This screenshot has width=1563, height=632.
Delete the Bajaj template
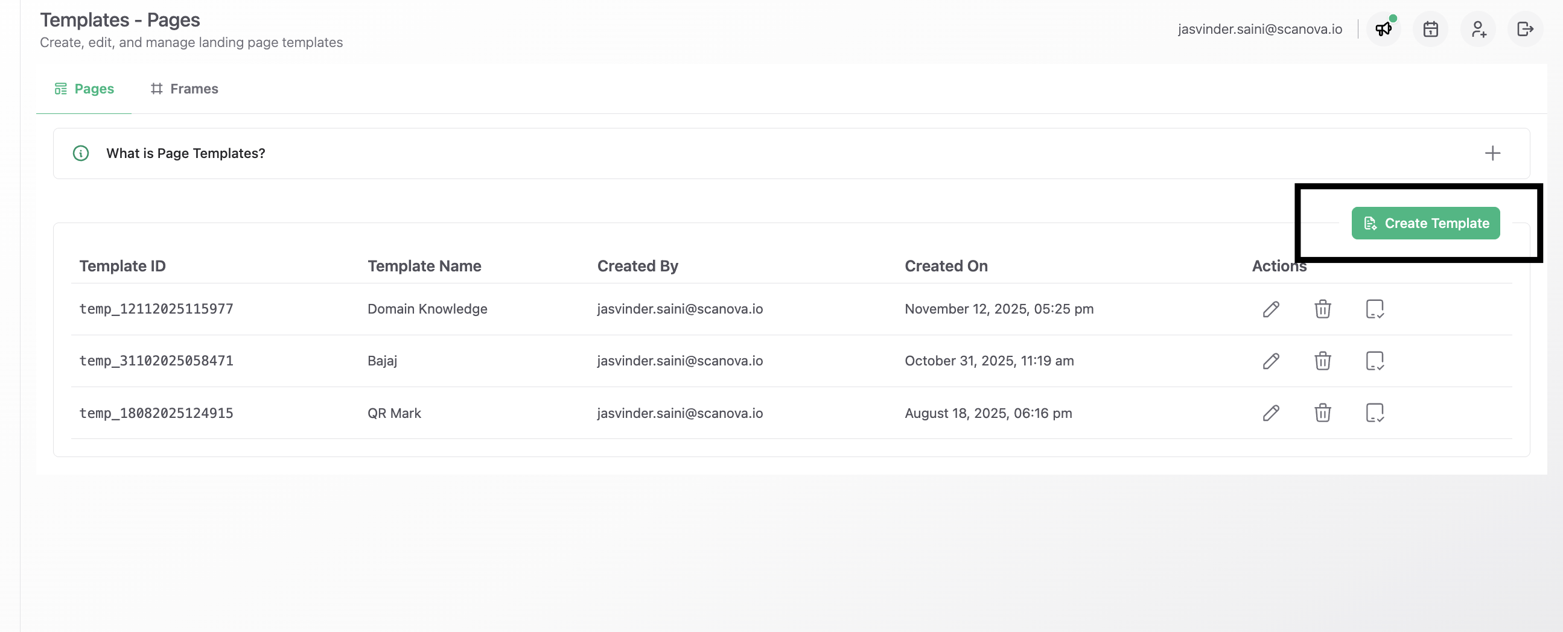pyautogui.click(x=1323, y=361)
